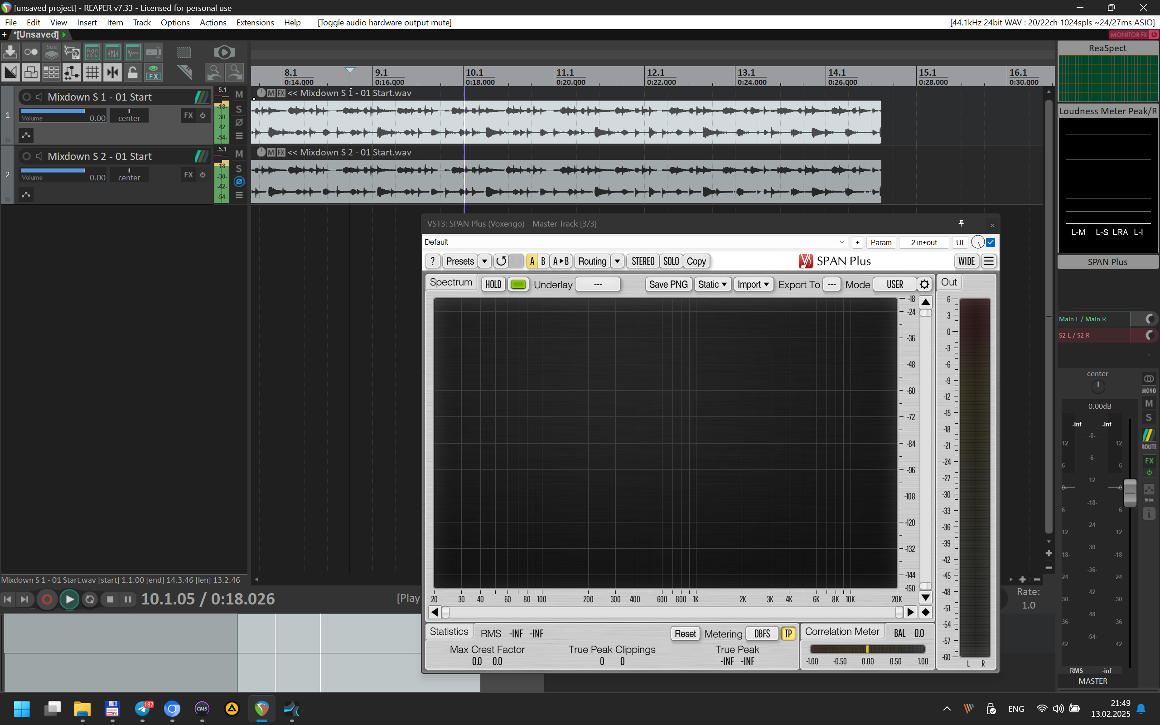The height and width of the screenshot is (725, 1160).
Task: Open the green FX monitoring toolbar icon
Action: [154, 72]
